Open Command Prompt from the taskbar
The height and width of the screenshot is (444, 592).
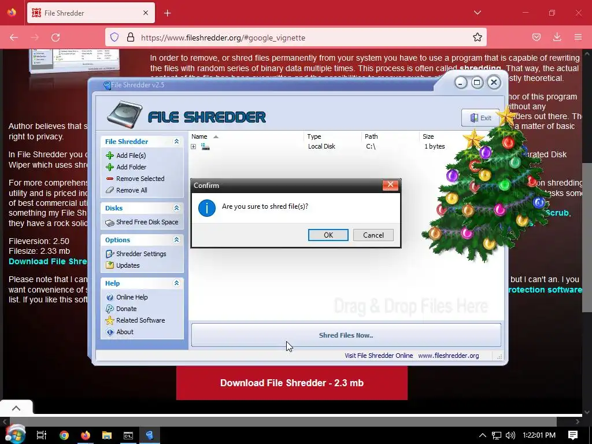point(128,435)
